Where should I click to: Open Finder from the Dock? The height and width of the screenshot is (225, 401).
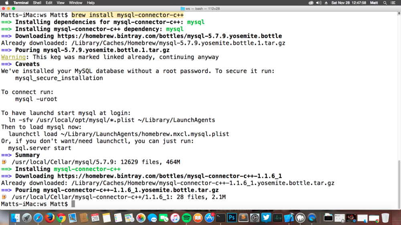point(15,218)
